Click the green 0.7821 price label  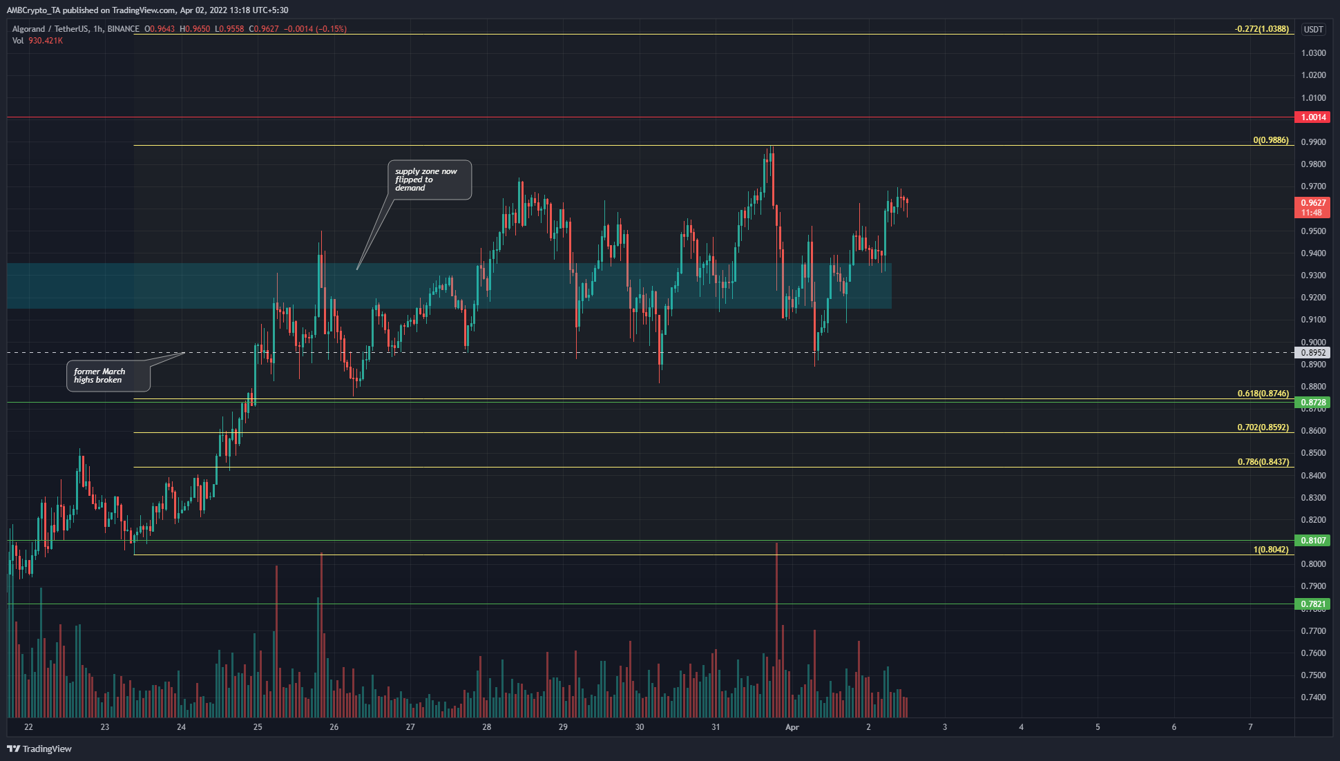[x=1313, y=604]
